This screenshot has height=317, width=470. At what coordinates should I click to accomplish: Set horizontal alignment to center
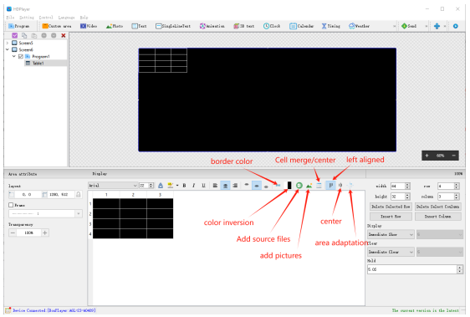point(225,186)
